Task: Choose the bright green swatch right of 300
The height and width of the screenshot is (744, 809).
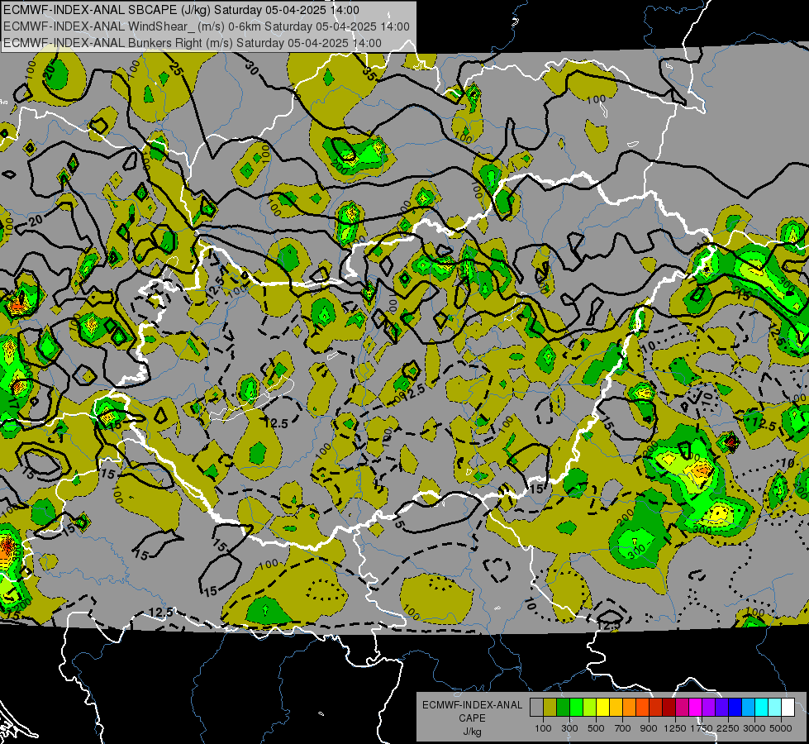Action: (576, 708)
